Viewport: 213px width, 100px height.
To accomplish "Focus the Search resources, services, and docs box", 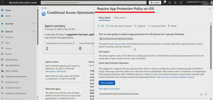I will coord(94,3).
